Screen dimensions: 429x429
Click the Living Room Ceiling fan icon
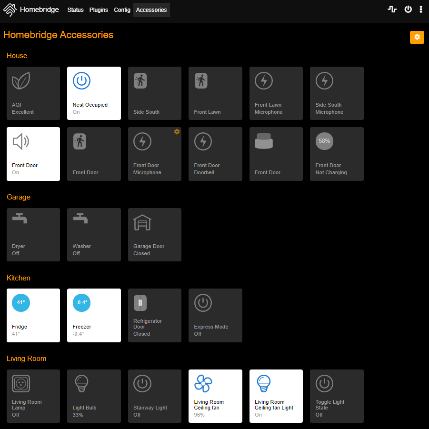tap(203, 383)
